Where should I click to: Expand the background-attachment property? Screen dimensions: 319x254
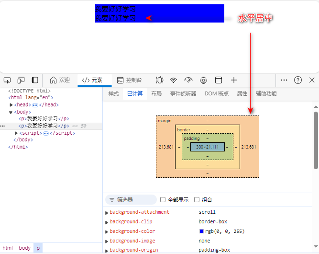[106, 213]
